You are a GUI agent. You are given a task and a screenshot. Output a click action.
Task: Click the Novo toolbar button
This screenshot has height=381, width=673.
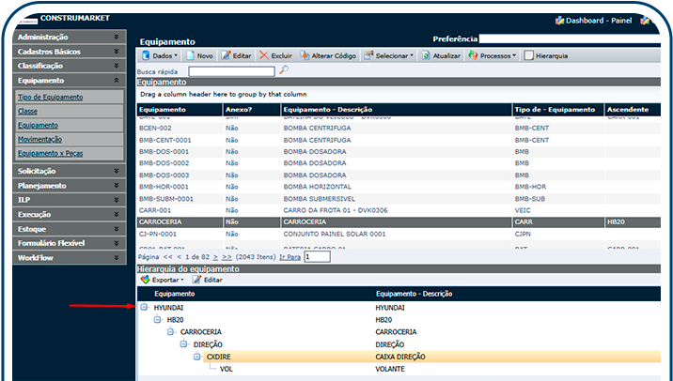pyautogui.click(x=199, y=55)
